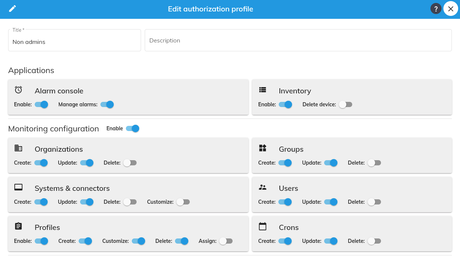The height and width of the screenshot is (258, 460).
Task: Turn on Customize for Systems & connectors
Action: tap(183, 202)
